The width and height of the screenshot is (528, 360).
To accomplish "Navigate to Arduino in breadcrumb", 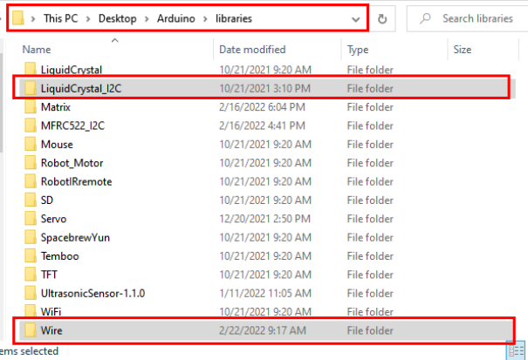I will [175, 18].
